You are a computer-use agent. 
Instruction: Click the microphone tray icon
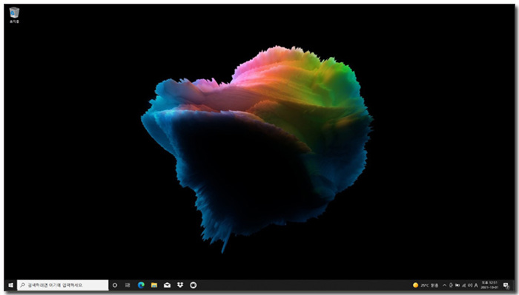tap(451, 285)
